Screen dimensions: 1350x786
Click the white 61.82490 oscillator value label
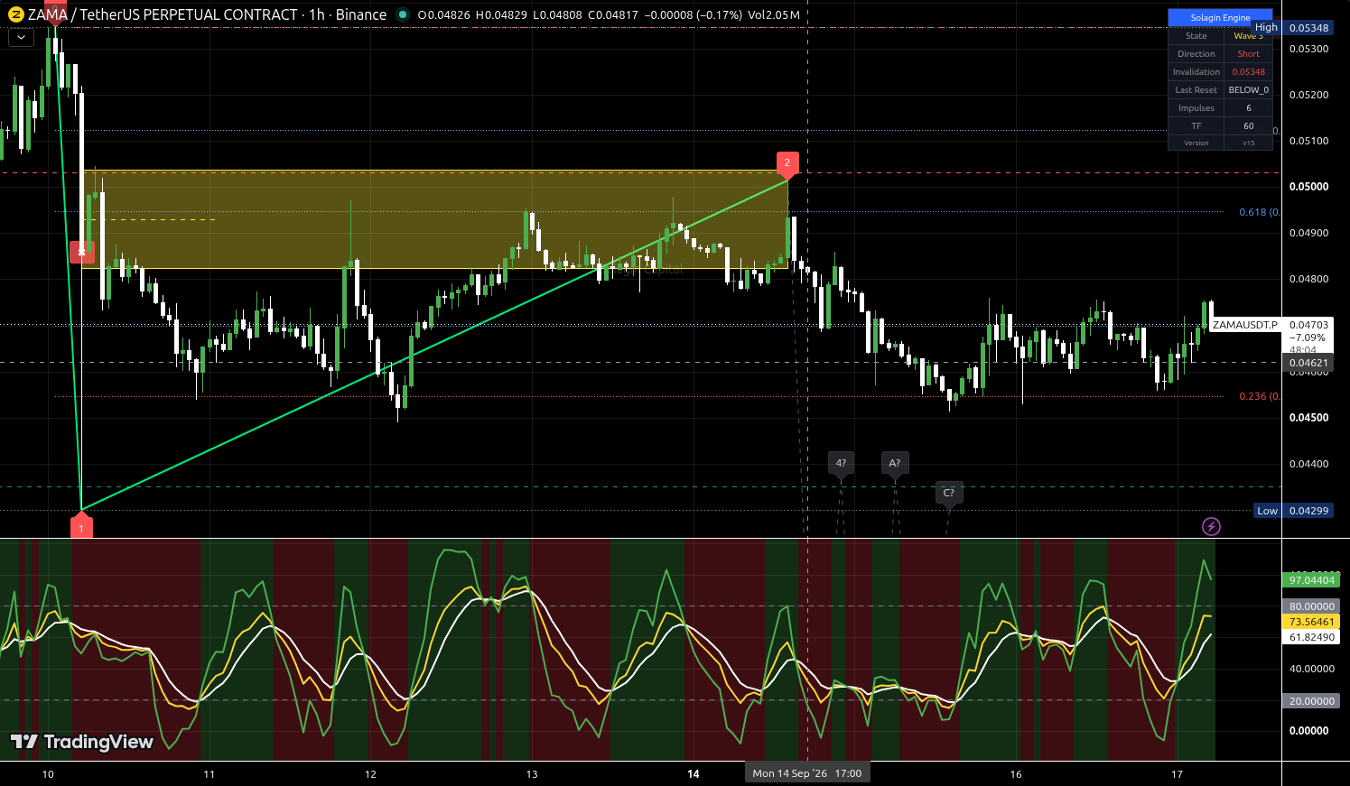1311,637
